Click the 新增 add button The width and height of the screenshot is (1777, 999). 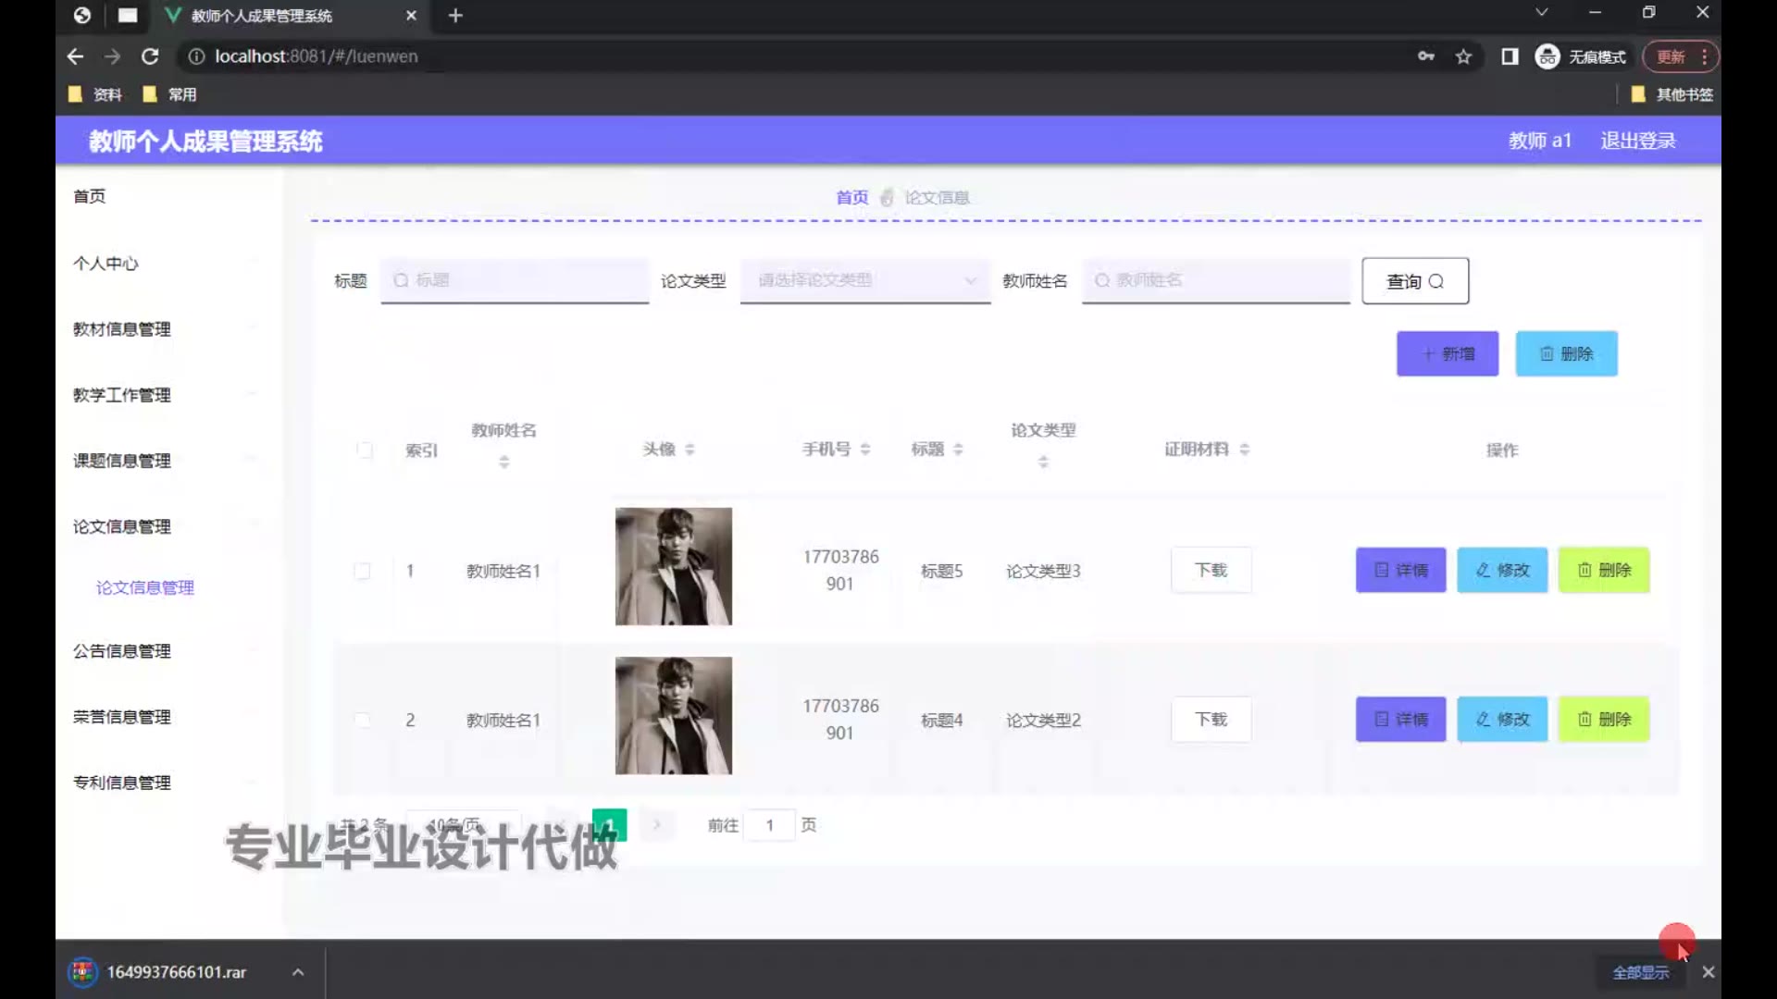point(1447,353)
